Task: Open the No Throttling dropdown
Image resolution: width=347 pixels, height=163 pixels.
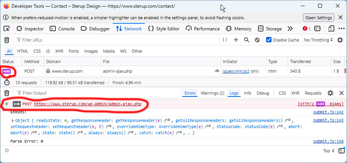Action: (318, 40)
